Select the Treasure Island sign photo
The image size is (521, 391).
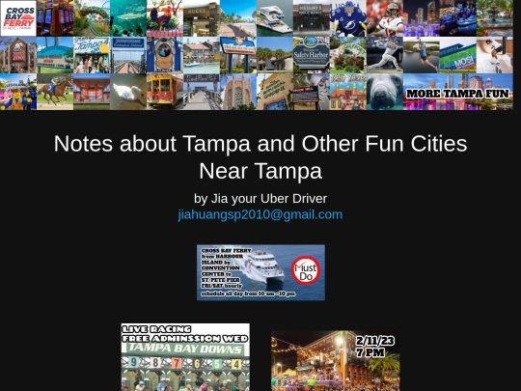238,55
